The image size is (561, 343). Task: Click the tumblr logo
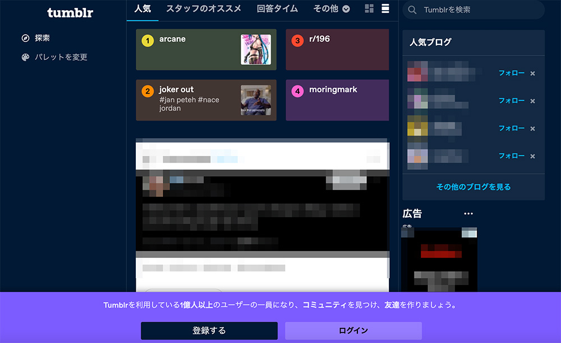click(70, 13)
